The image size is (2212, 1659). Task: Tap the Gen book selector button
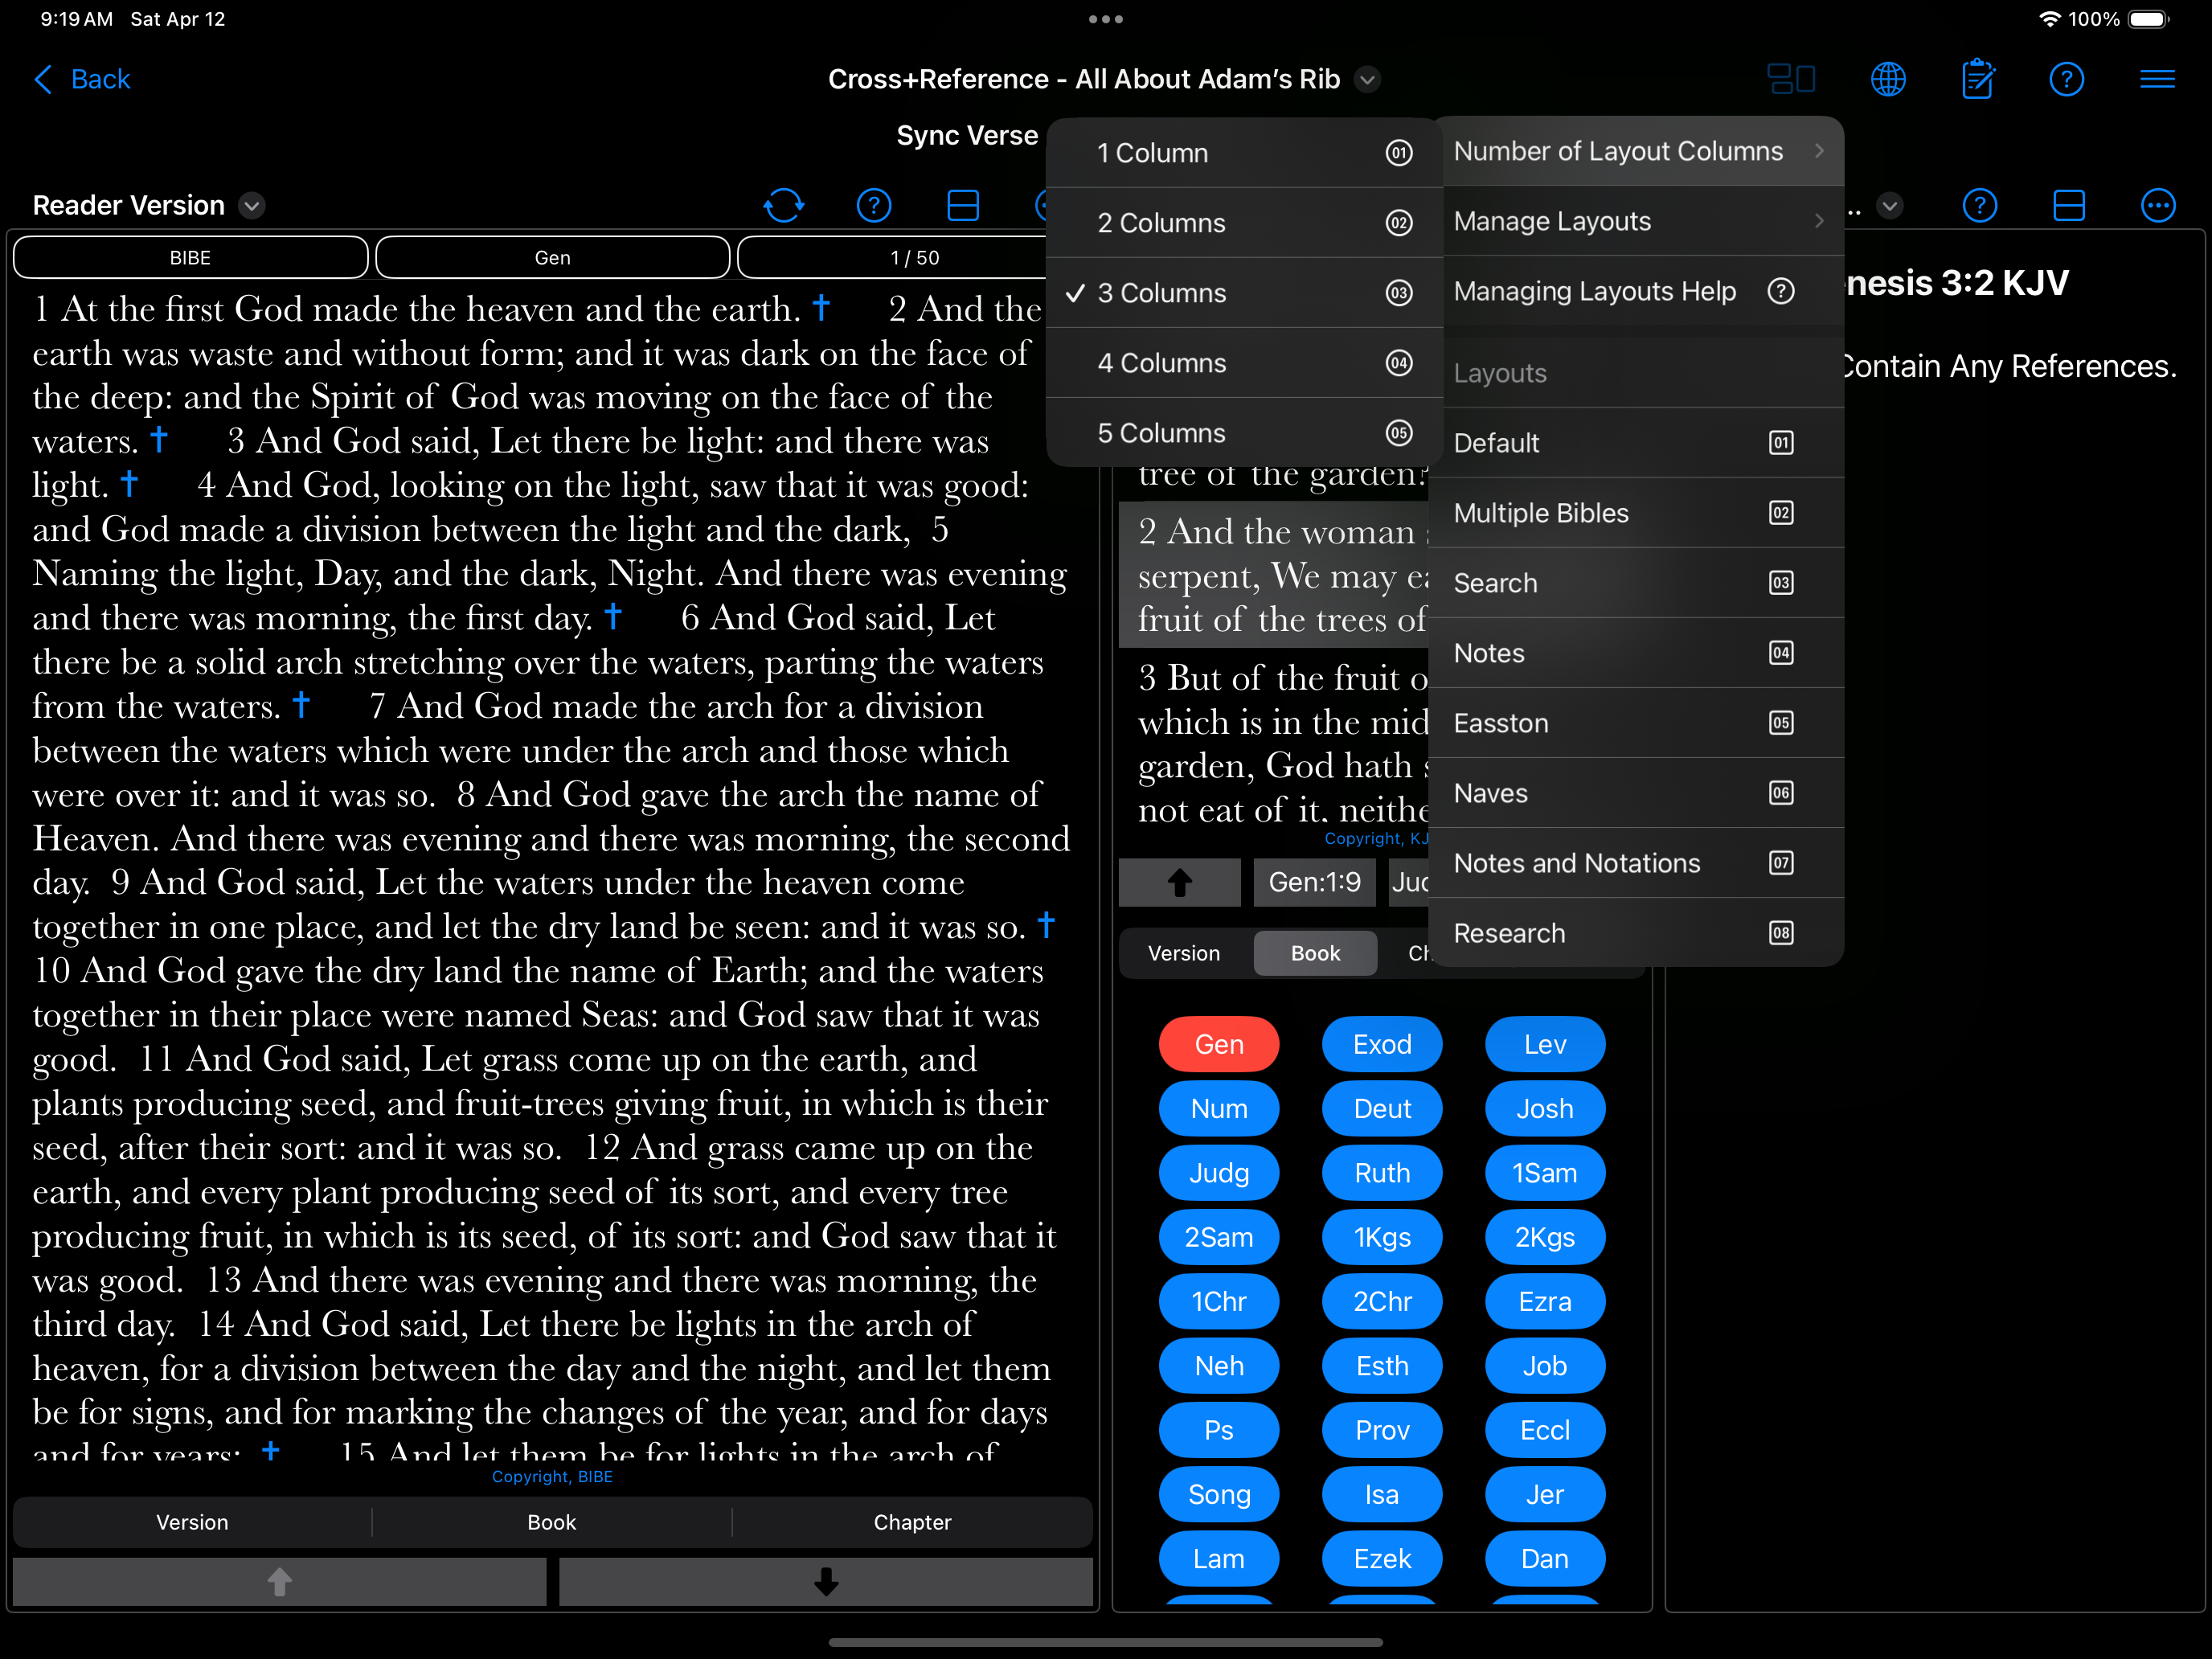coord(552,258)
